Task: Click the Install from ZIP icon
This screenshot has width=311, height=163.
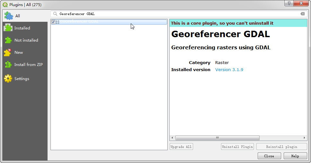Action: (x=8, y=64)
